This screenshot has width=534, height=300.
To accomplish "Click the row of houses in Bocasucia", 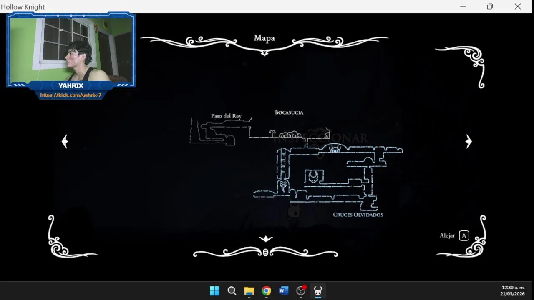I will pos(290,135).
